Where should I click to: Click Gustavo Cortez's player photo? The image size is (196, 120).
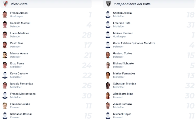pyautogui.click(x=108, y=55)
